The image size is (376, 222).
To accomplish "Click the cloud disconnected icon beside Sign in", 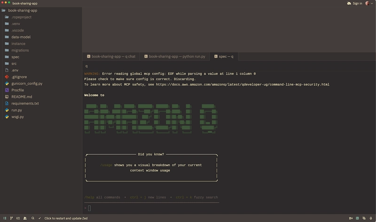I will click(x=349, y=3).
